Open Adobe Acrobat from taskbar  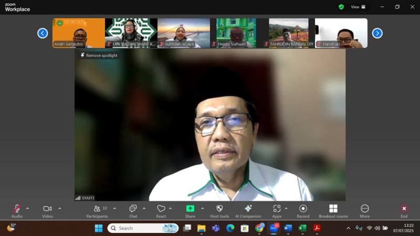[x=317, y=228]
